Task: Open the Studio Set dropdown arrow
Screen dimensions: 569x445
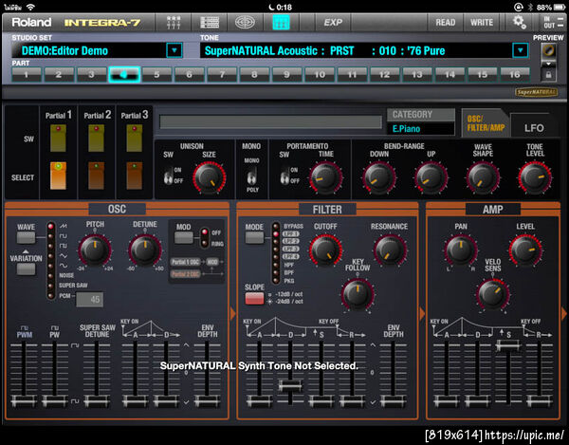Action: [174, 50]
